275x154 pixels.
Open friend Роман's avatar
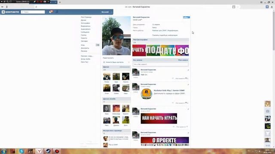click(107, 77)
